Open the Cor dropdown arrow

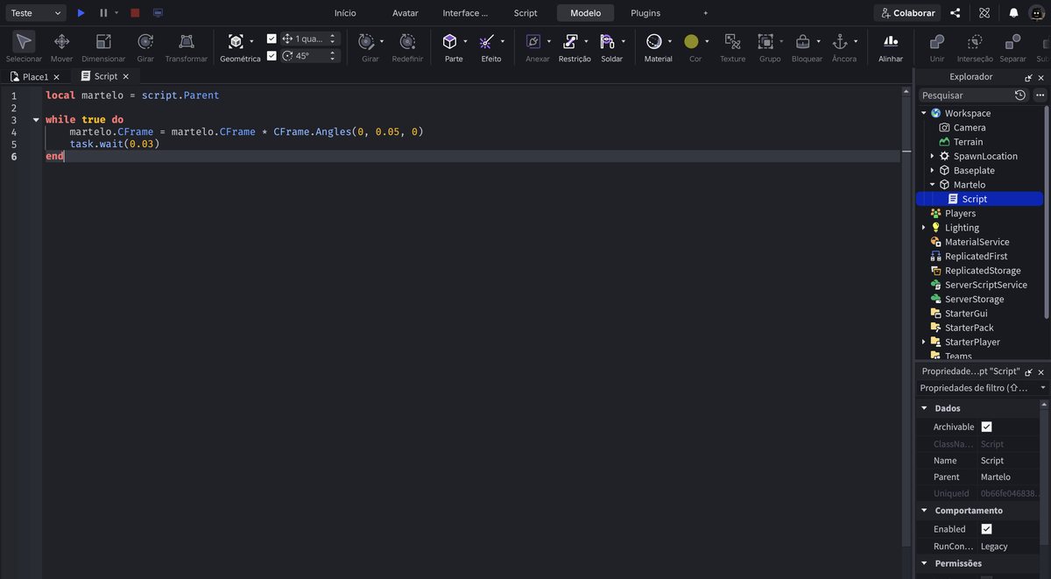707,41
